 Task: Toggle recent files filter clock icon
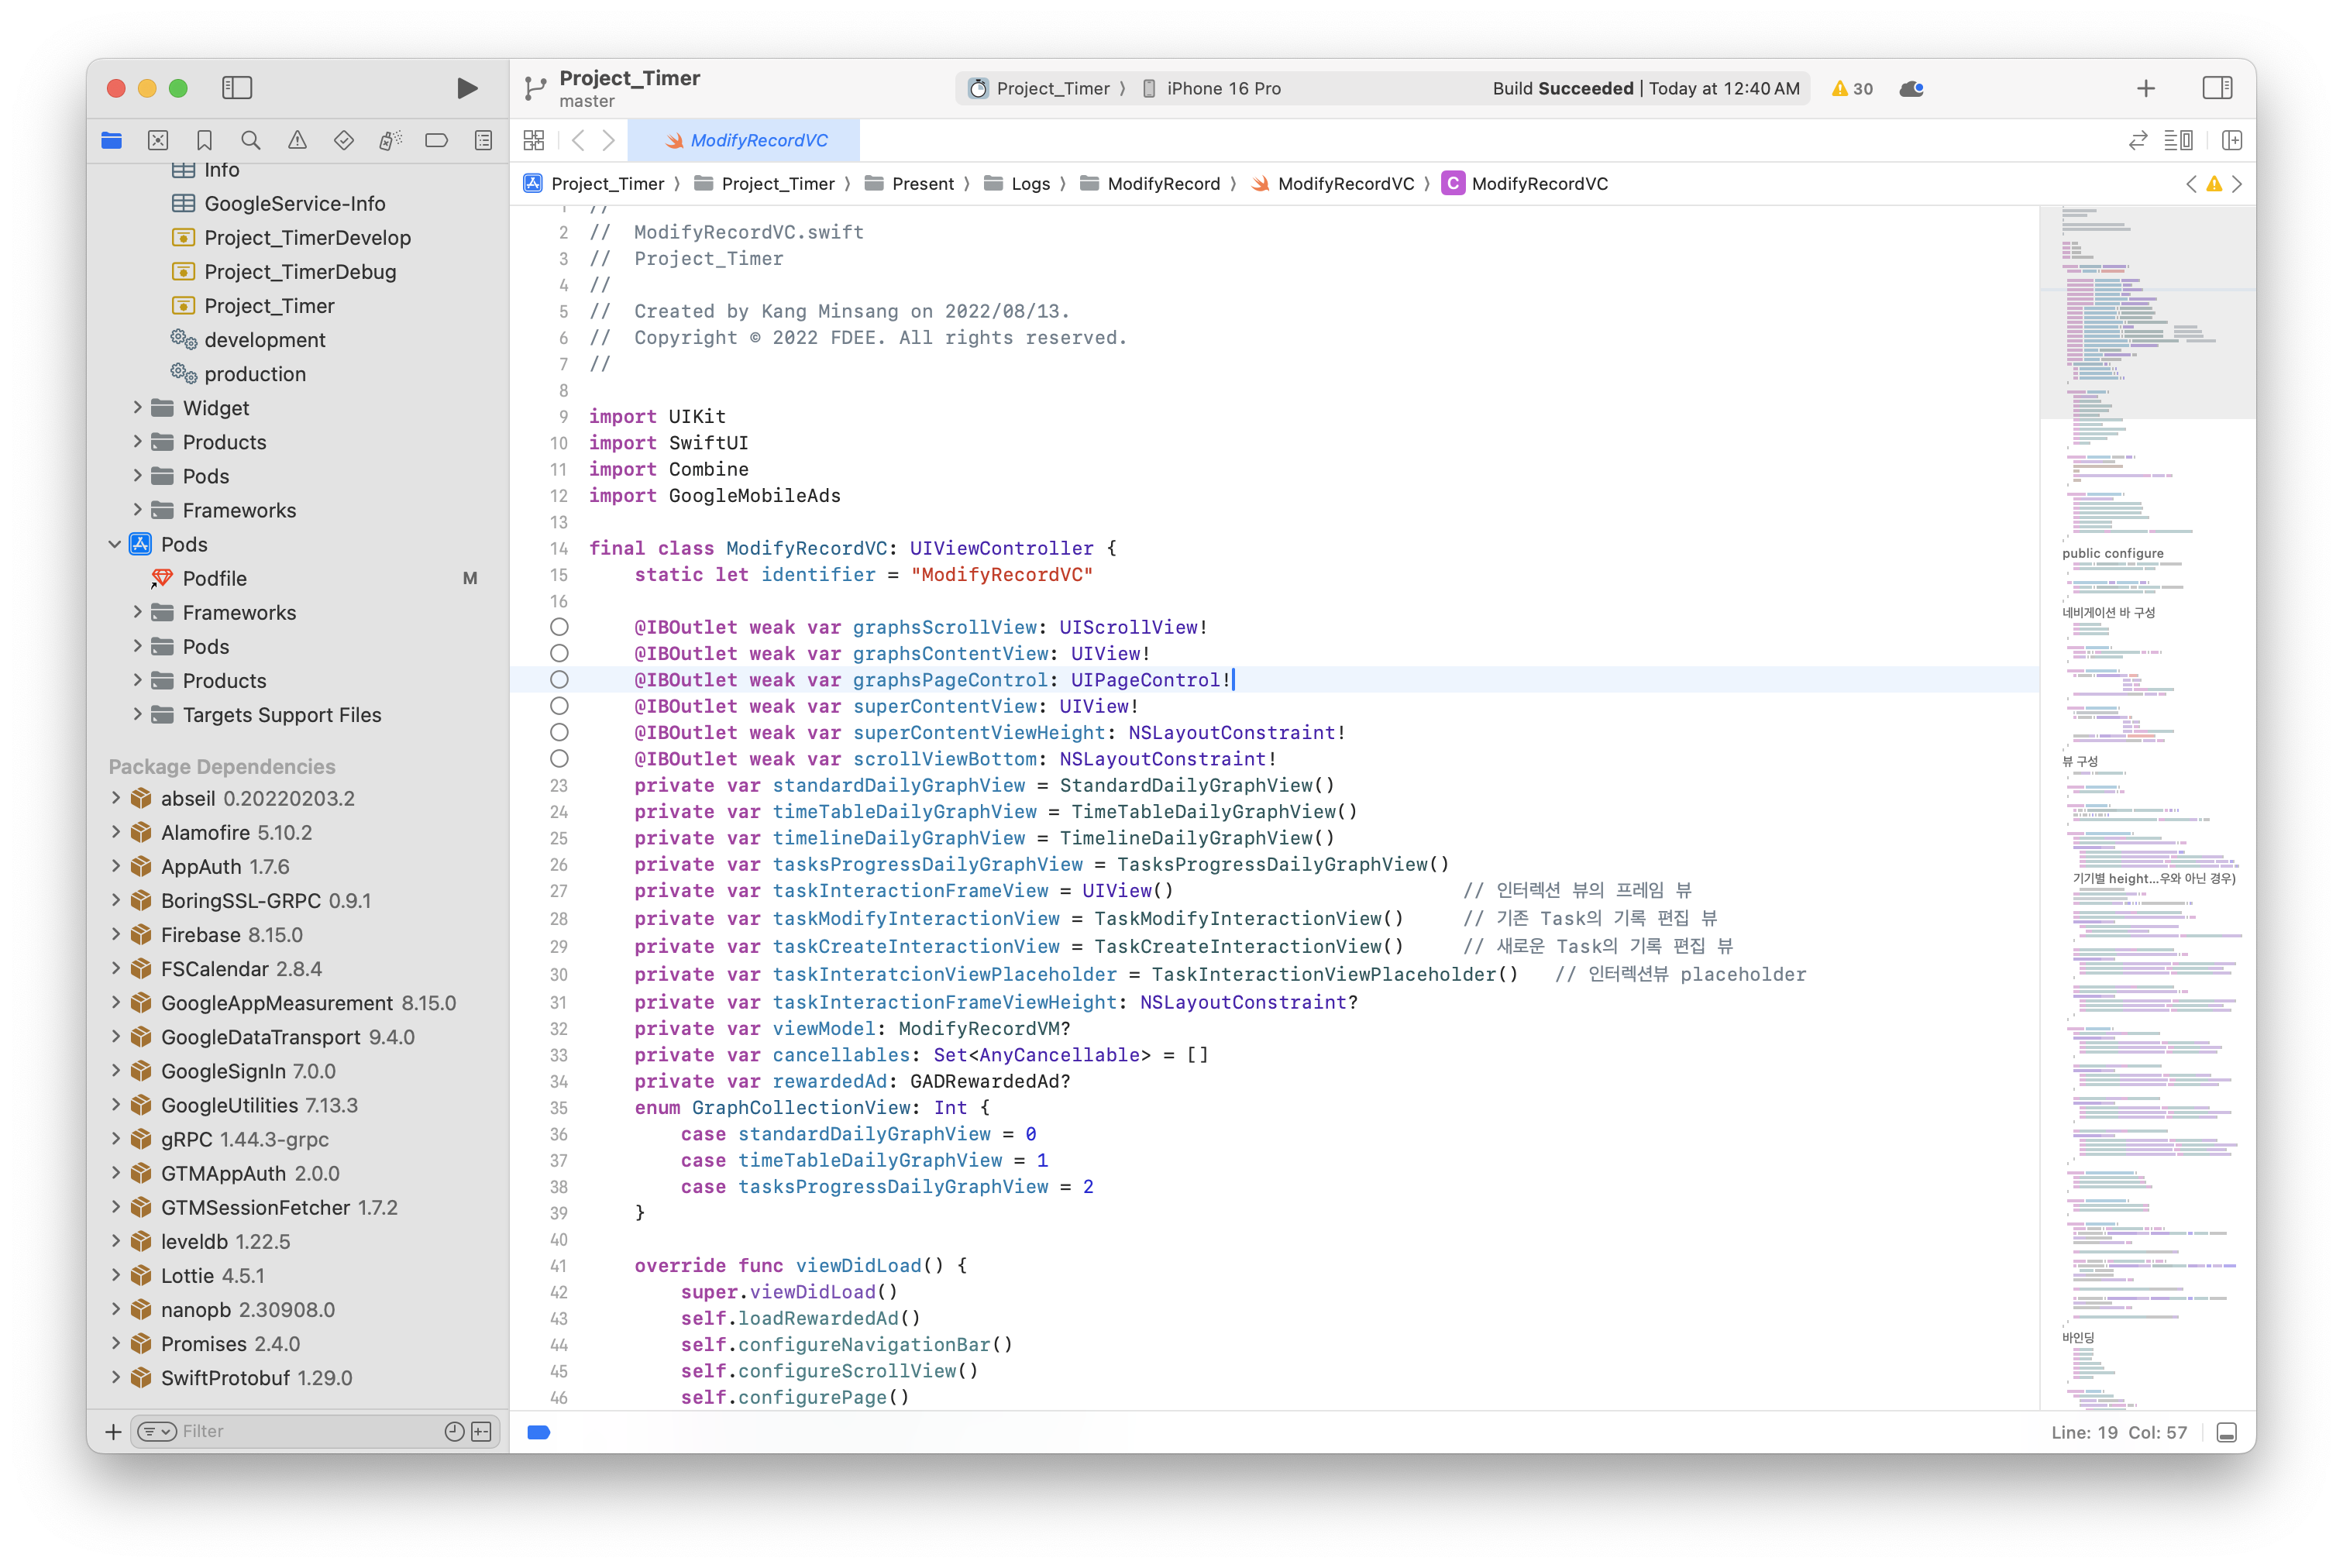point(454,1432)
